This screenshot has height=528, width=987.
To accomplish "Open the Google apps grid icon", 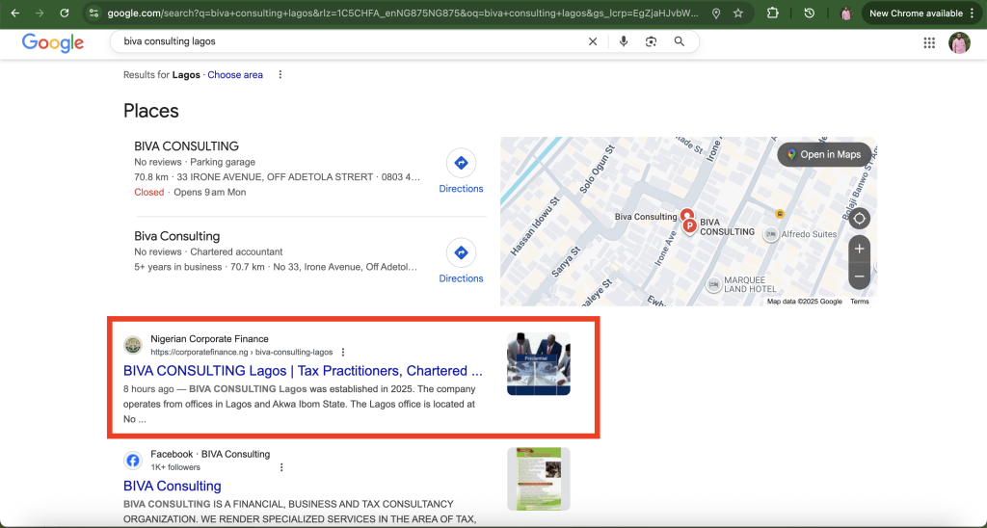I will tap(929, 42).
